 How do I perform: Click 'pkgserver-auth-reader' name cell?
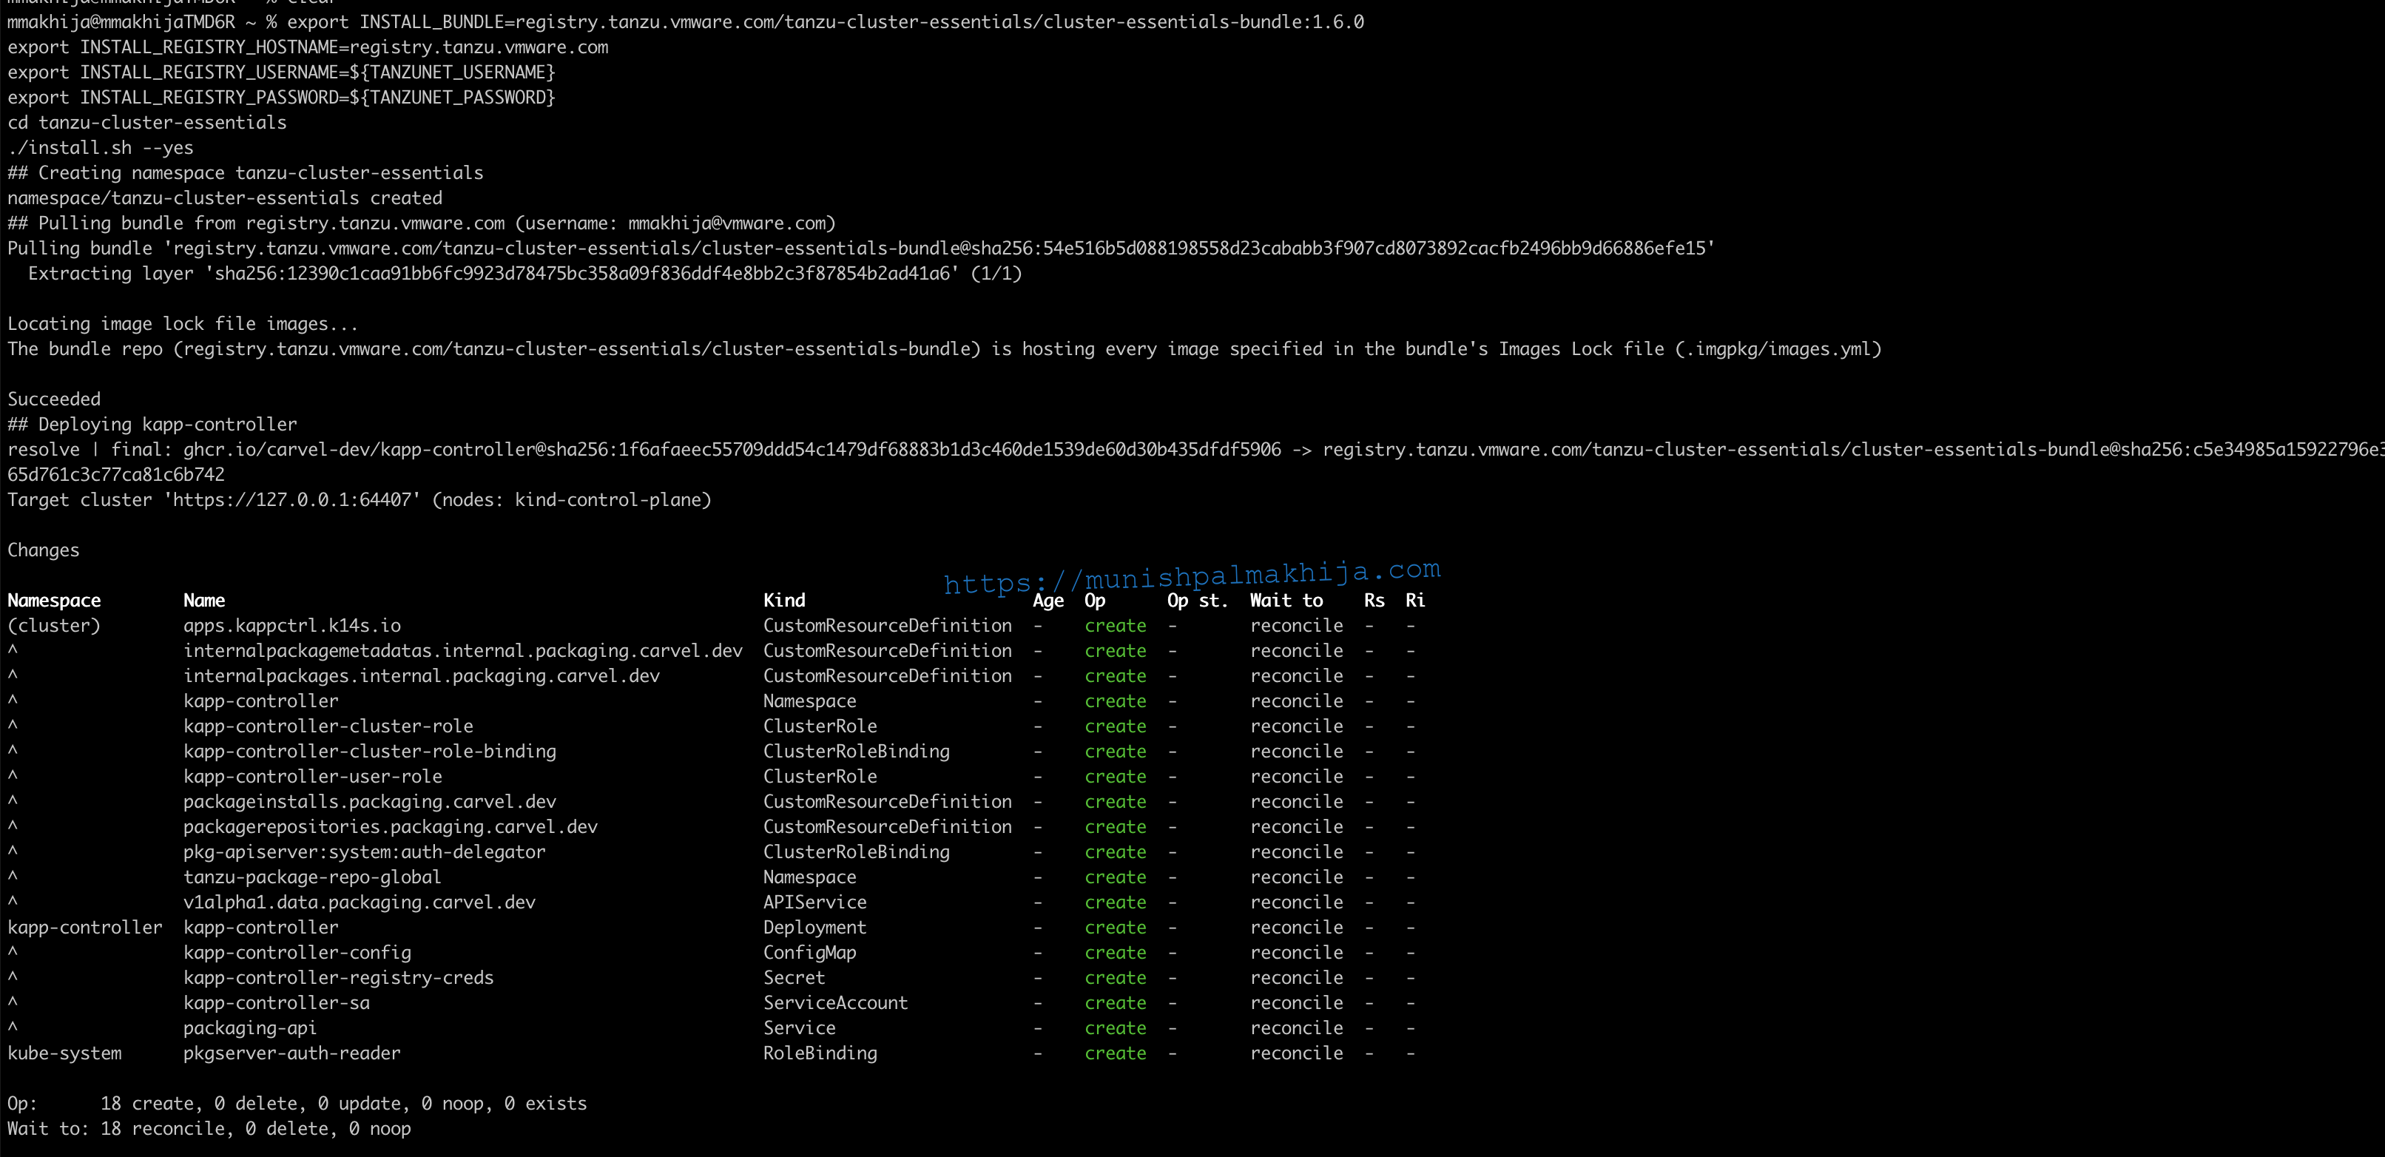click(x=291, y=1053)
